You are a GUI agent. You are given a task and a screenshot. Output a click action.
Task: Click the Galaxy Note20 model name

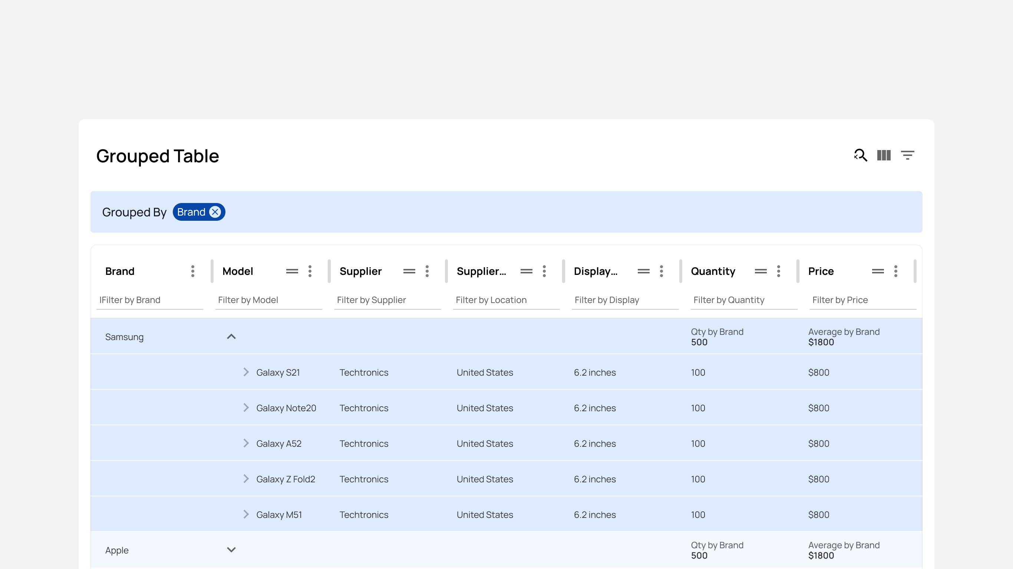pyautogui.click(x=286, y=408)
